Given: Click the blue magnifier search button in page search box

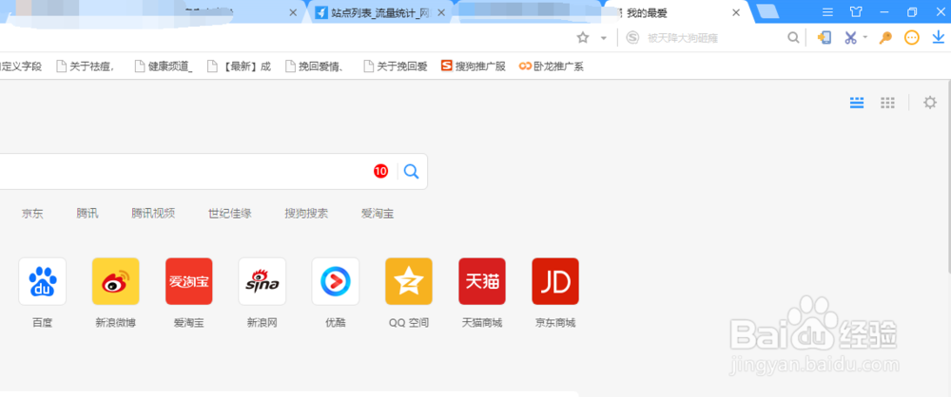Looking at the screenshot, I should (x=411, y=172).
